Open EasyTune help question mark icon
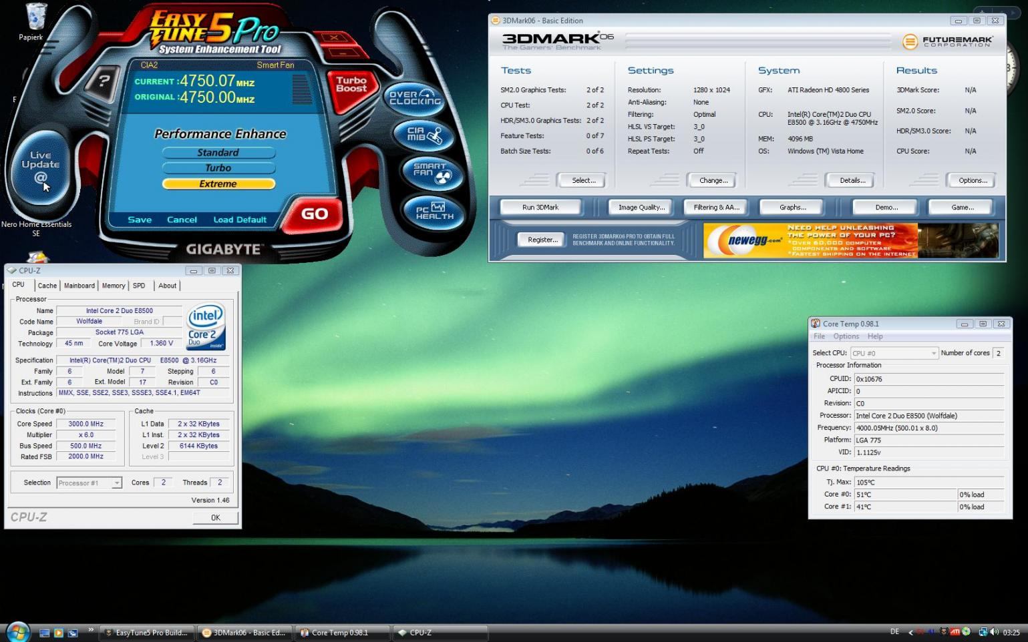1028x642 pixels. click(103, 82)
